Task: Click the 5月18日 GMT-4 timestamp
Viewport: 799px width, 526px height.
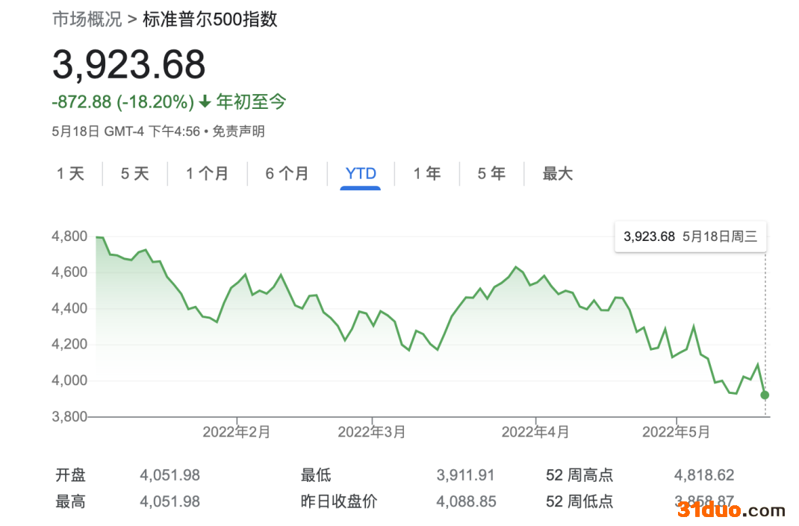Action: tap(126, 131)
